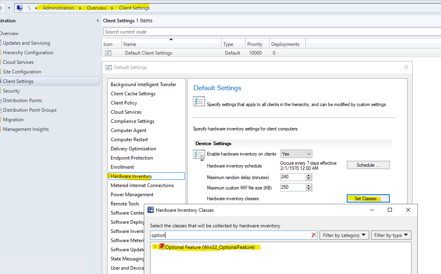This screenshot has height=274, width=441.
Task: Minimize the Hardware Inventory Classes window
Action: click(372, 210)
